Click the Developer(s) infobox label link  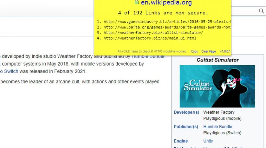186,112
